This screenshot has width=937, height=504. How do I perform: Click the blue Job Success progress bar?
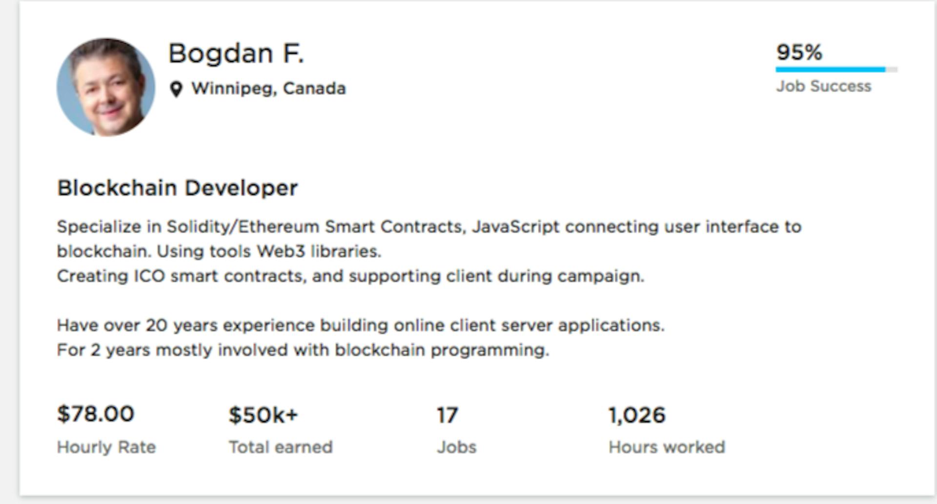831,70
